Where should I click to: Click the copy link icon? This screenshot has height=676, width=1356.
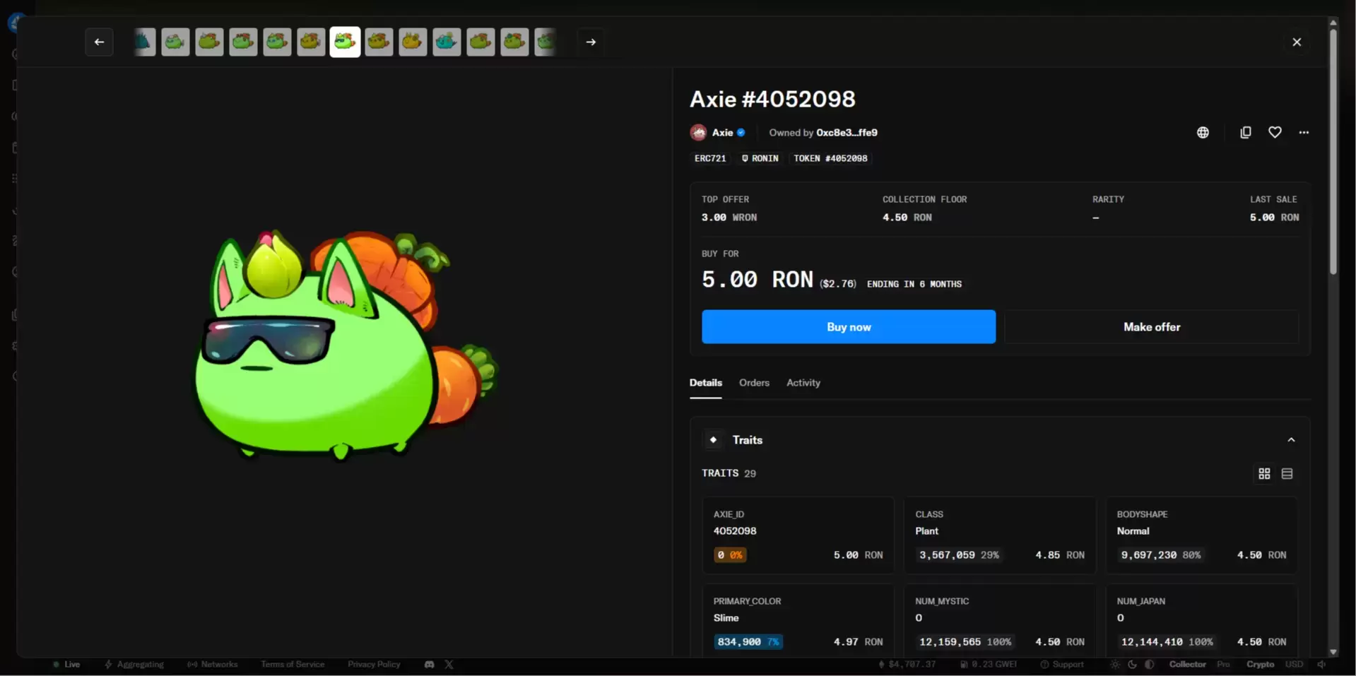coord(1245,133)
